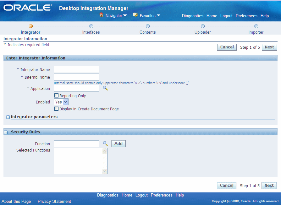This screenshot has width=281, height=205.
Task: Focus the Function input field
Action: 76,144
